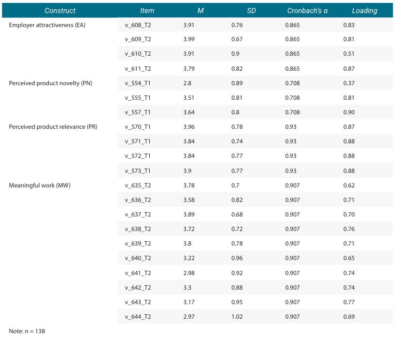The image size is (396, 340).
Task: Click item v_640_T2 in the table
Action: 138,258
